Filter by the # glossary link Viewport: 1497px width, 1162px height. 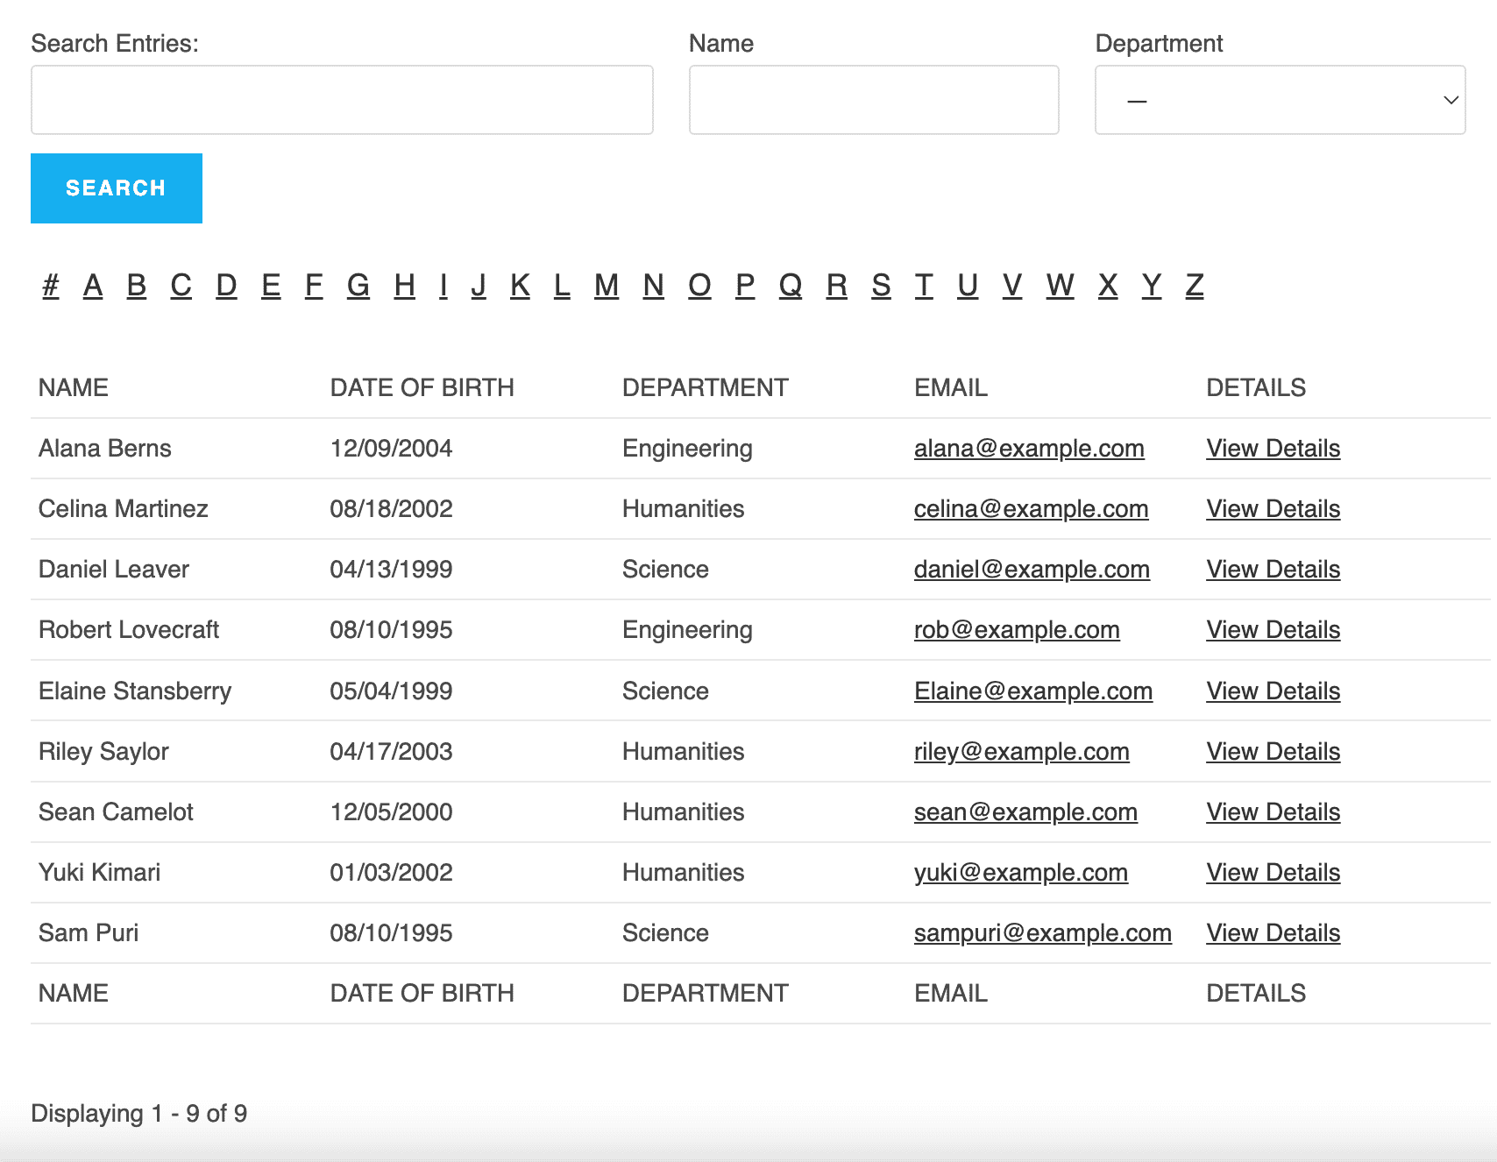51,286
